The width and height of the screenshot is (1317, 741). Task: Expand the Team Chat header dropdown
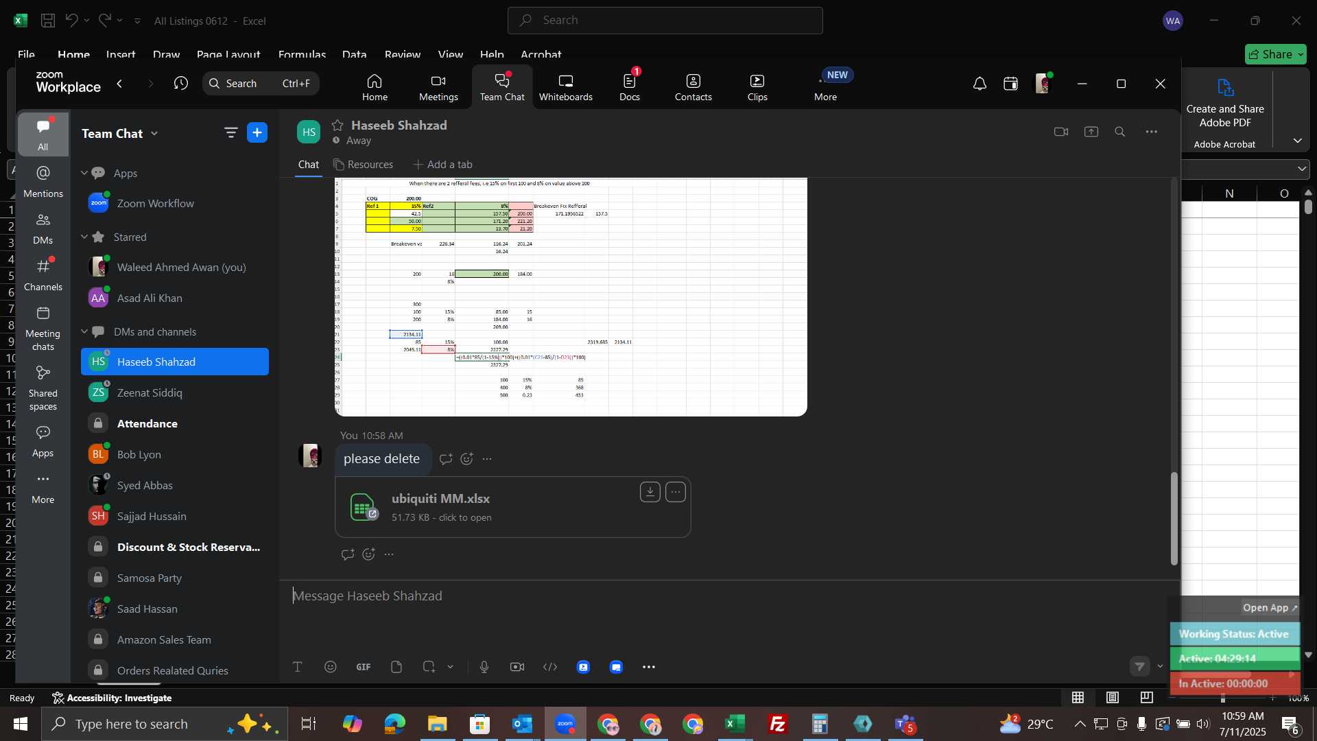coord(154,133)
